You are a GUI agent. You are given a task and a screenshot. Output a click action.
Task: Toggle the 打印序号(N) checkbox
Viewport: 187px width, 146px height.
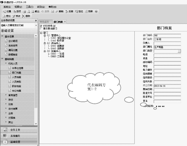tap(41, 26)
